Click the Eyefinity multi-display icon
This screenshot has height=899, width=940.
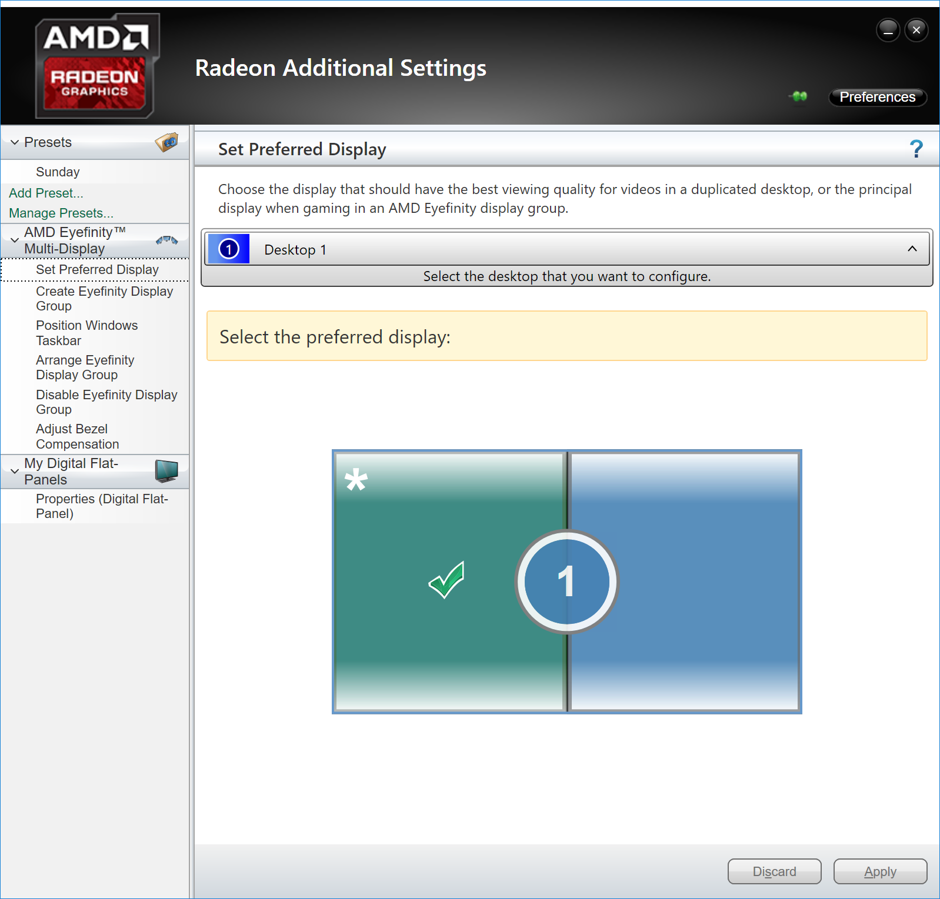tap(167, 240)
